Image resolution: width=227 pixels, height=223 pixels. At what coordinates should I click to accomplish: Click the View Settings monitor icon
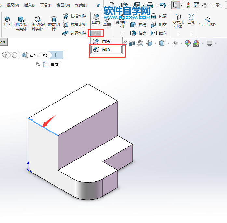209,43
